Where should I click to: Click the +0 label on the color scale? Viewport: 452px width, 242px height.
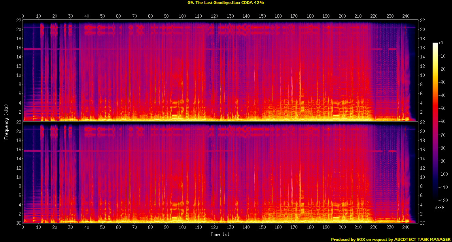pyautogui.click(x=441, y=43)
